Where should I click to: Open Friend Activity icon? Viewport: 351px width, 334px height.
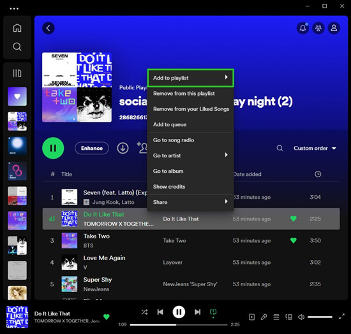pyautogui.click(x=318, y=28)
